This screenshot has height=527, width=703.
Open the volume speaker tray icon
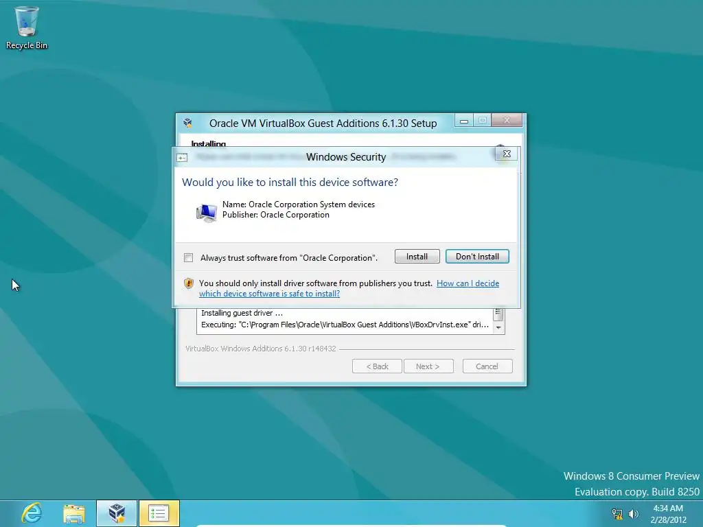pos(633,514)
